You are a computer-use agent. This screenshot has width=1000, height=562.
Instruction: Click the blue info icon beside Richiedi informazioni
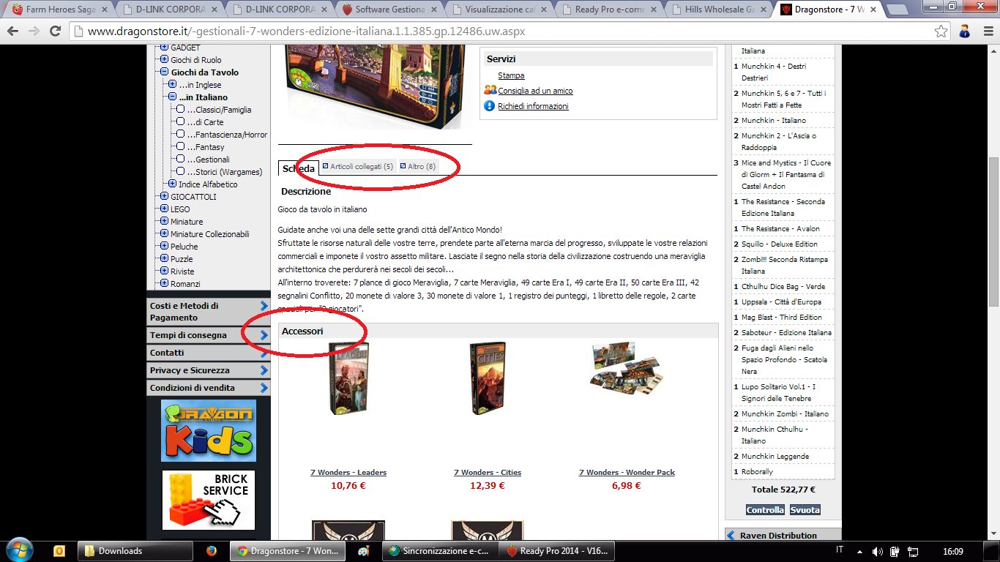490,106
